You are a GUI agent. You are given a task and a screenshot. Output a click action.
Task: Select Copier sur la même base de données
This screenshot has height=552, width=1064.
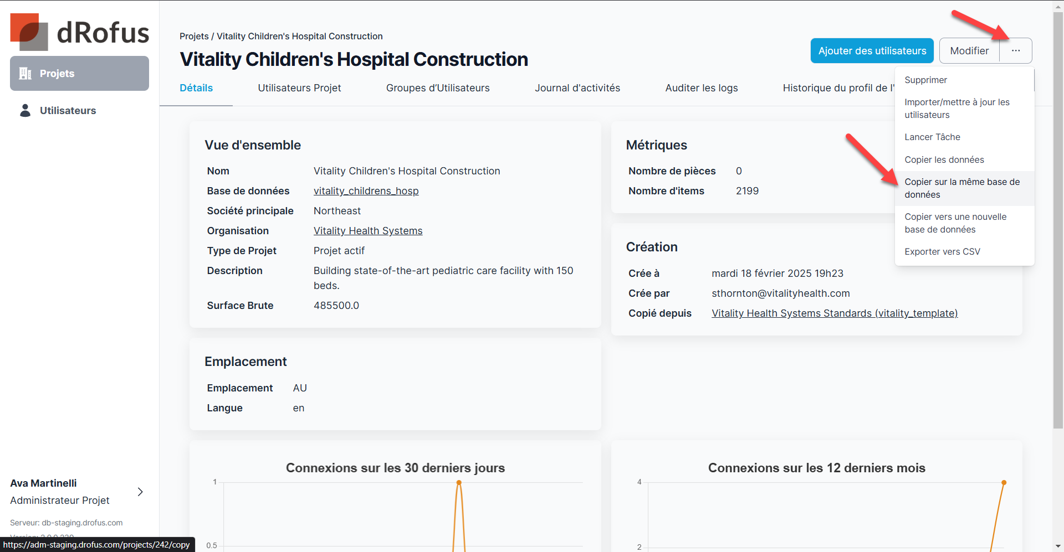click(x=961, y=188)
